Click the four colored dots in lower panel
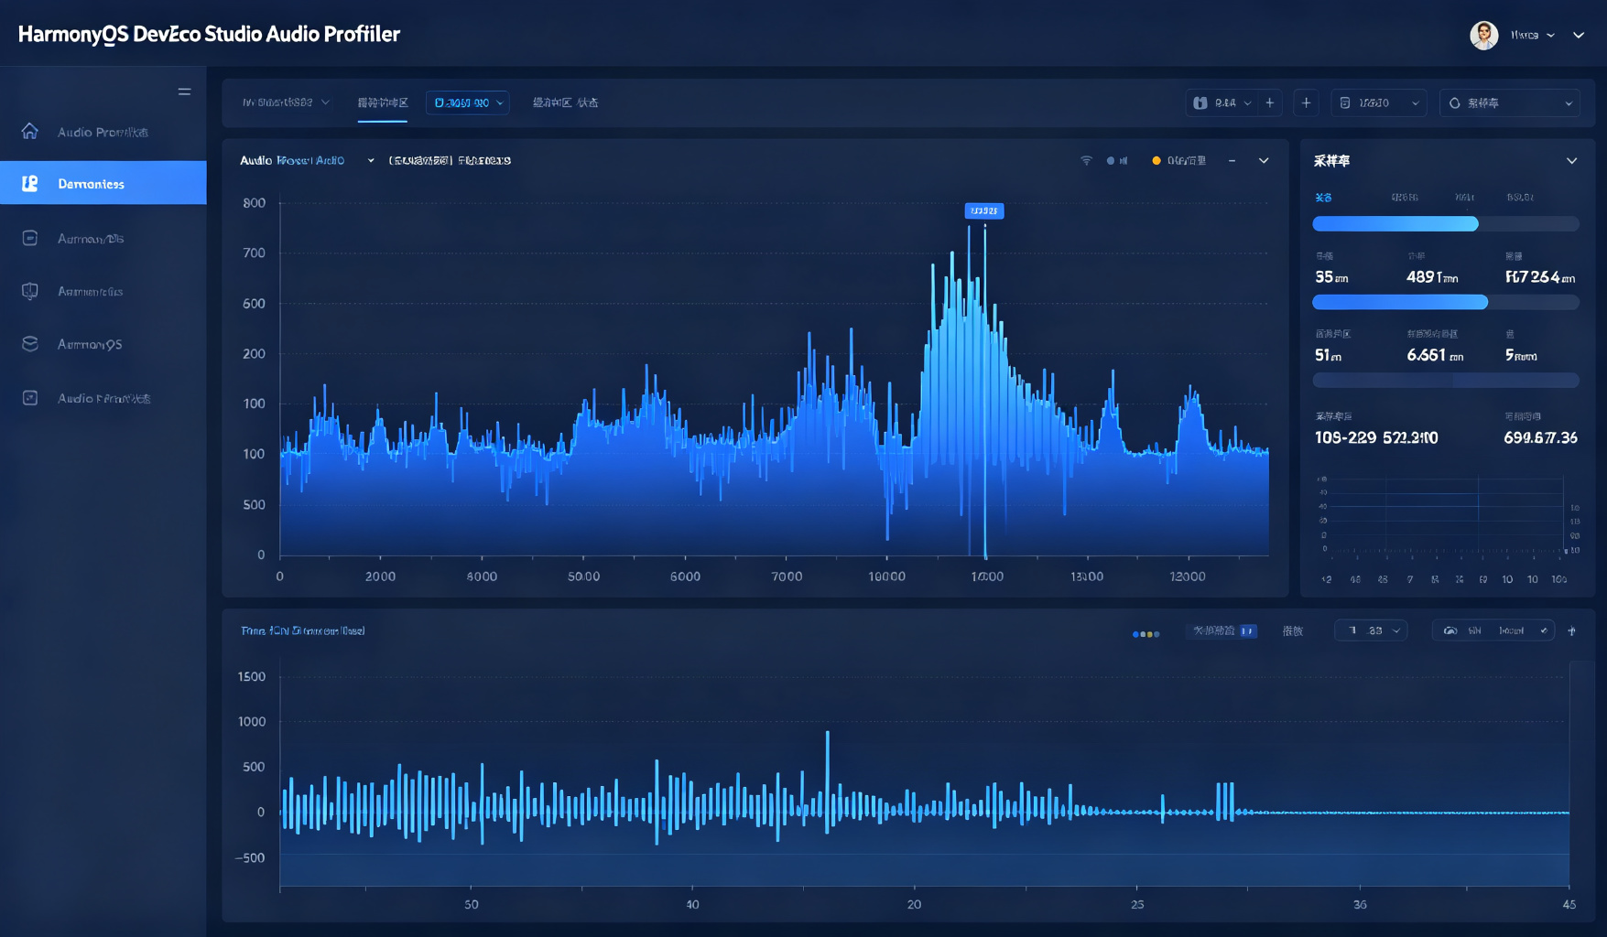 (x=1146, y=633)
